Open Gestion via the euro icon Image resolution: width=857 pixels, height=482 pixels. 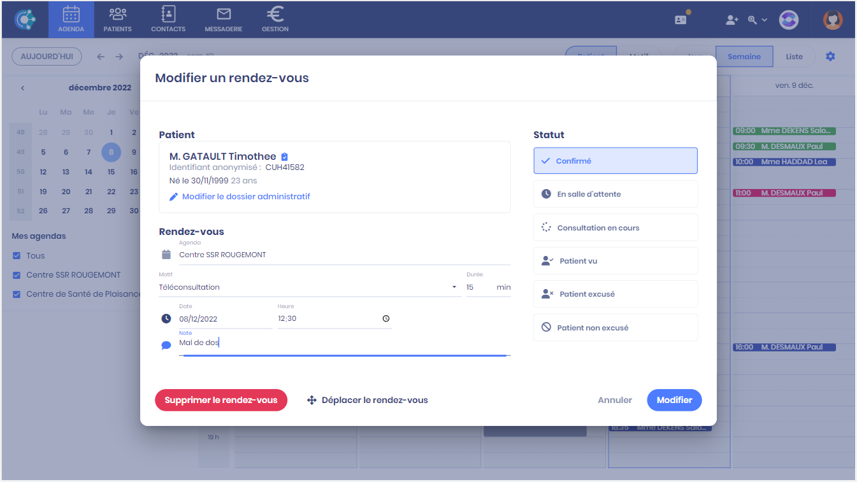tap(275, 15)
